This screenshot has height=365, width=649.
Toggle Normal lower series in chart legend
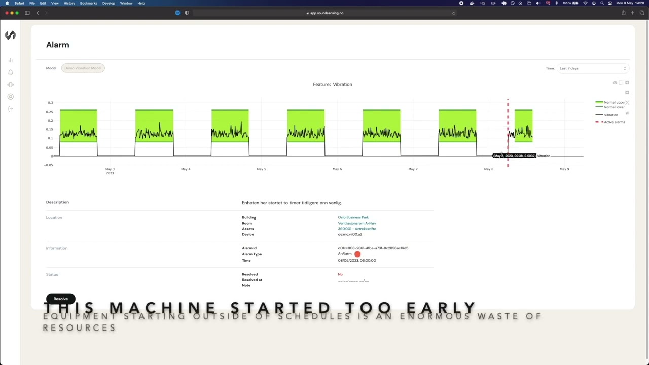tap(610, 107)
